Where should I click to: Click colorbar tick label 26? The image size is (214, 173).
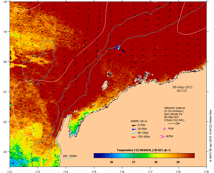click(x=112, y=162)
